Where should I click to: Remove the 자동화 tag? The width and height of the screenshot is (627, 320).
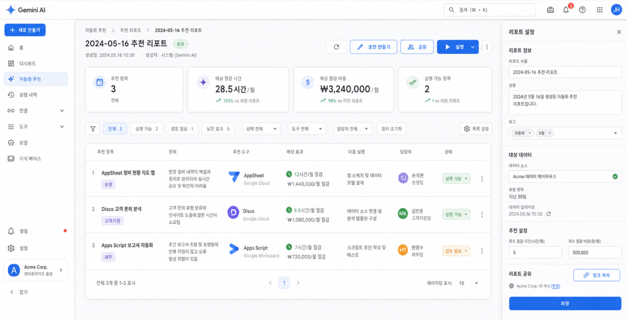pos(529,133)
